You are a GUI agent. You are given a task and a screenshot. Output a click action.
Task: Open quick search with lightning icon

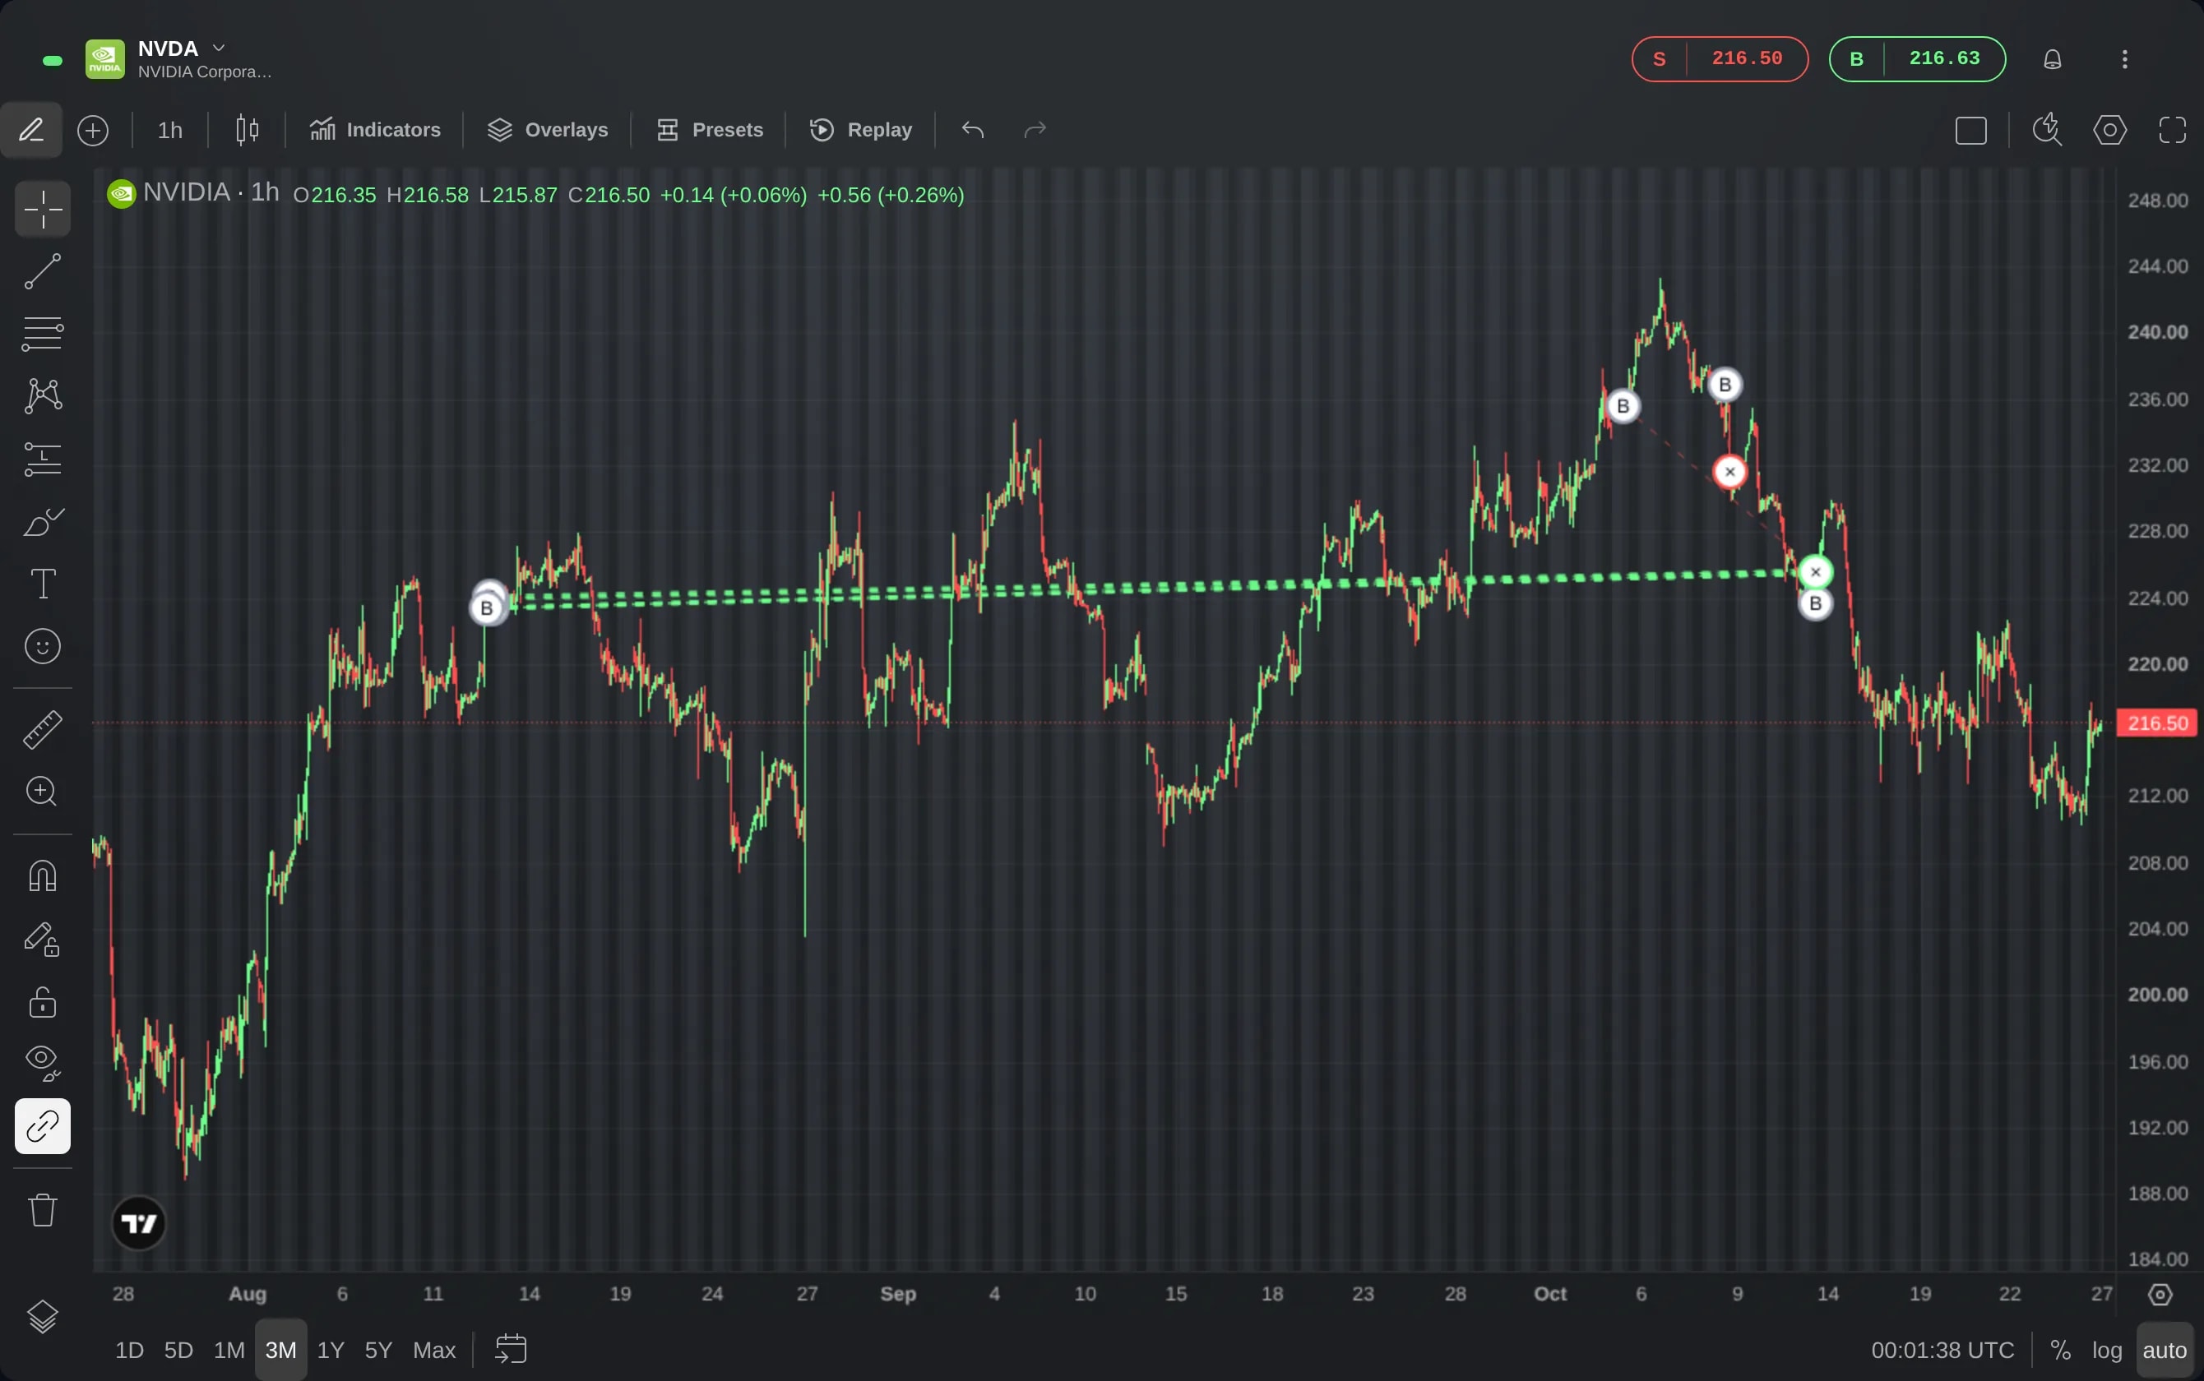click(x=2047, y=130)
